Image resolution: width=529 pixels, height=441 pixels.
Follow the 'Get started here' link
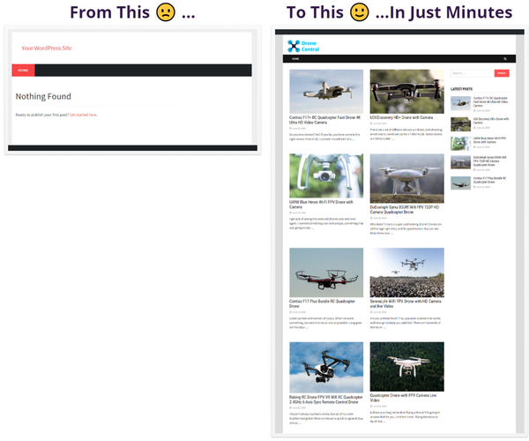coord(84,115)
